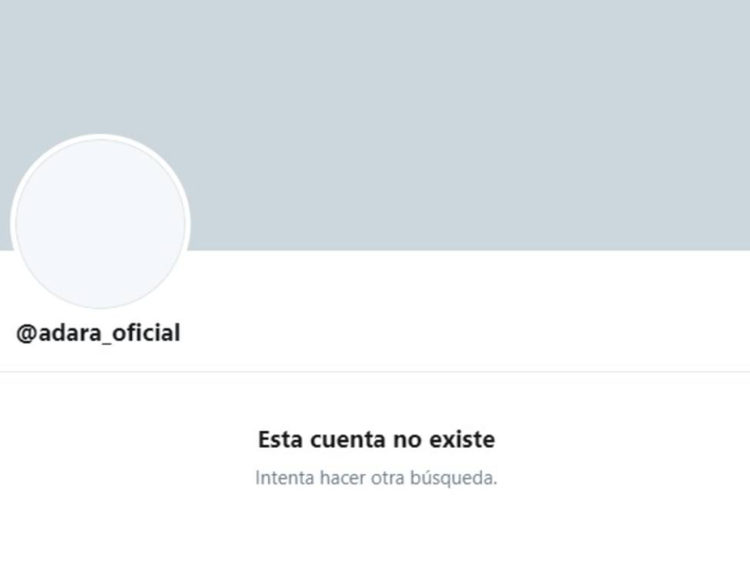
Task: Click the word 'no' in the heading
Action: [x=407, y=440]
